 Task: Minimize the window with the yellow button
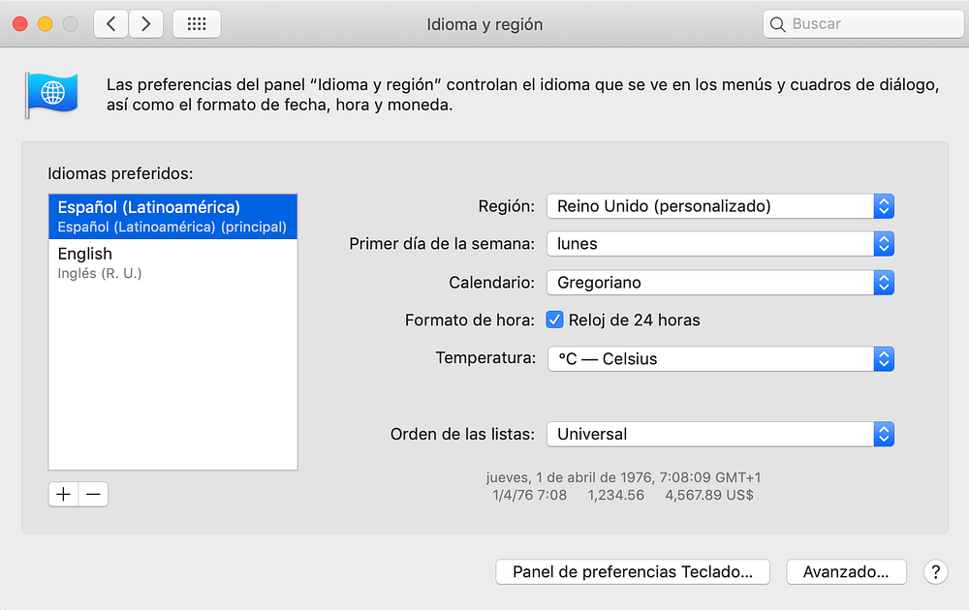click(x=46, y=24)
